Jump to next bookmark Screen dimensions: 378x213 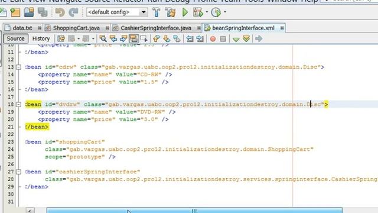point(167,38)
